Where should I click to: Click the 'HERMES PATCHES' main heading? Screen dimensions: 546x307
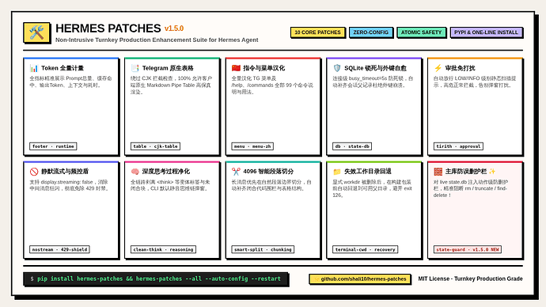pos(108,28)
